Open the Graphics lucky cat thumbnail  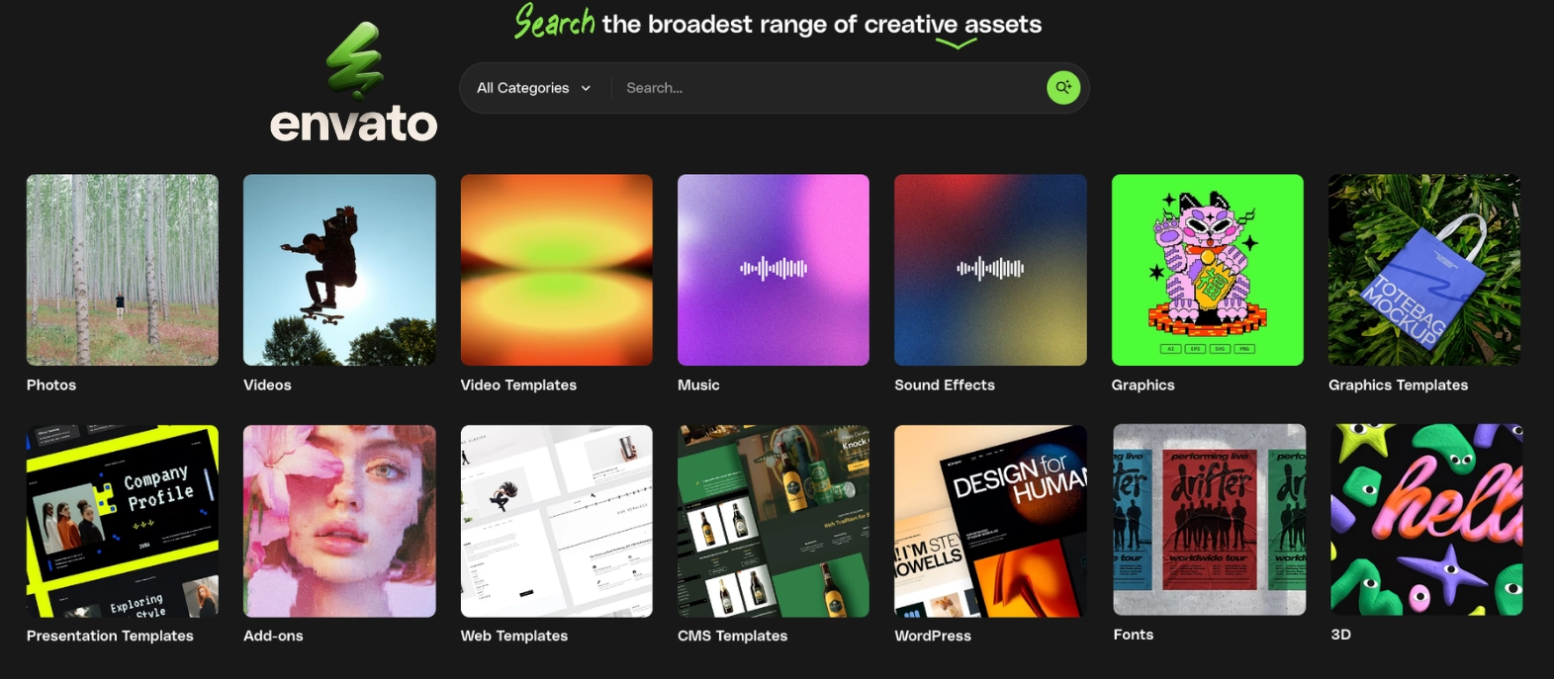click(1208, 270)
